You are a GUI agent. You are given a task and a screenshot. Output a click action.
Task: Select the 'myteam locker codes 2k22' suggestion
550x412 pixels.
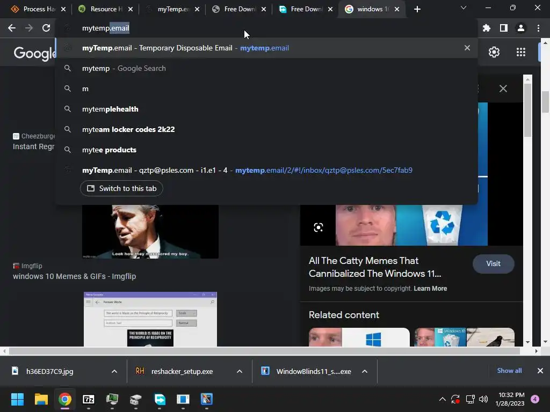click(266, 129)
